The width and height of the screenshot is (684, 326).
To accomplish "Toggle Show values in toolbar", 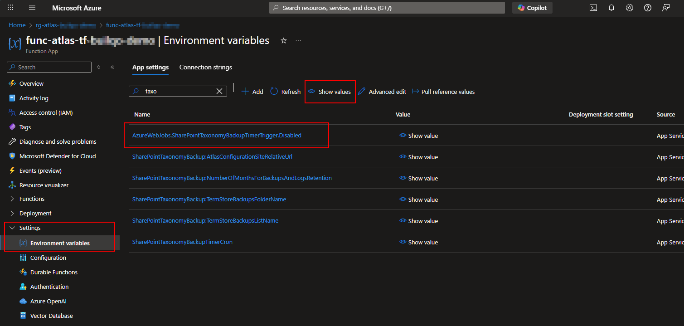I will tap(330, 92).
